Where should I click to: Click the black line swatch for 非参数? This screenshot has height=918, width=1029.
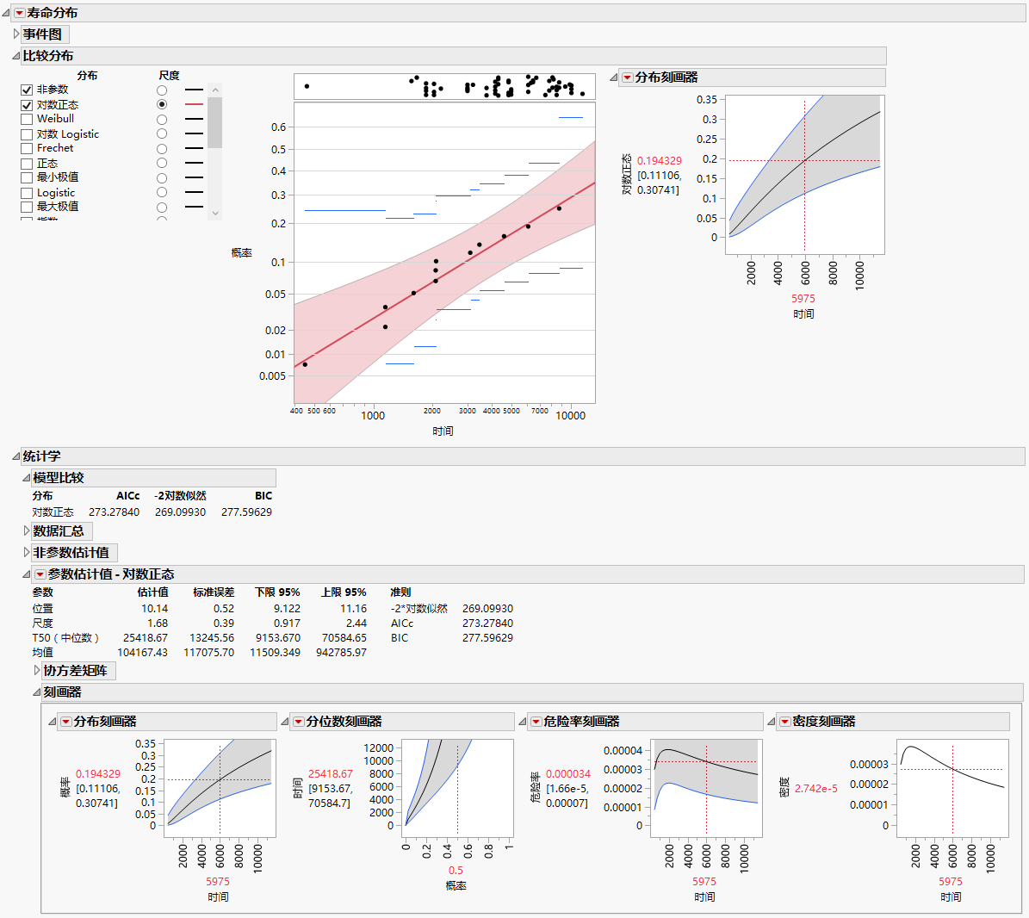pyautogui.click(x=194, y=90)
